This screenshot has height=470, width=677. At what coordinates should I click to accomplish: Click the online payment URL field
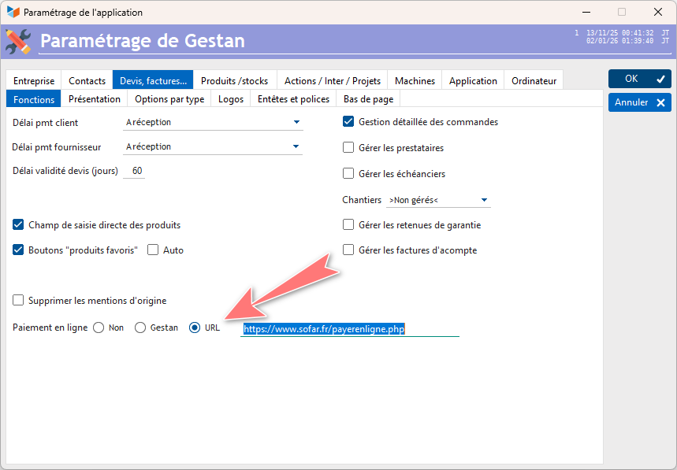coord(349,329)
